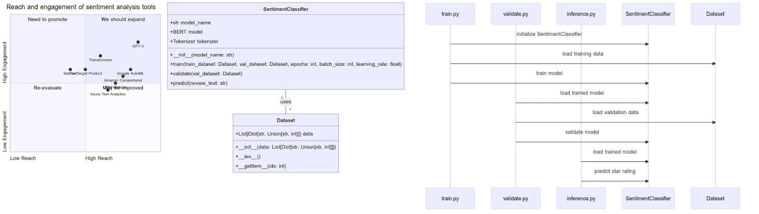Select the __getitem__(idx: int) method
Screen dimensions: 759x214
260,166
